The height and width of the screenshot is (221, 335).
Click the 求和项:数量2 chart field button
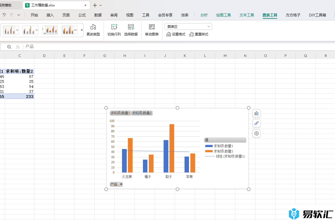tap(142, 113)
